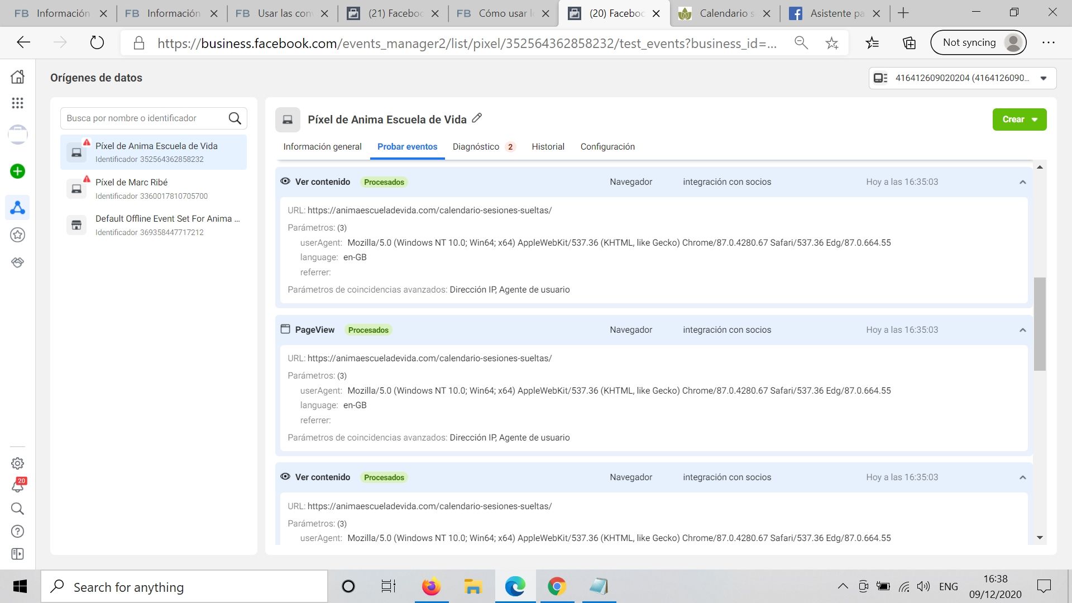Switch to Cómo usar browser tab

[503, 13]
